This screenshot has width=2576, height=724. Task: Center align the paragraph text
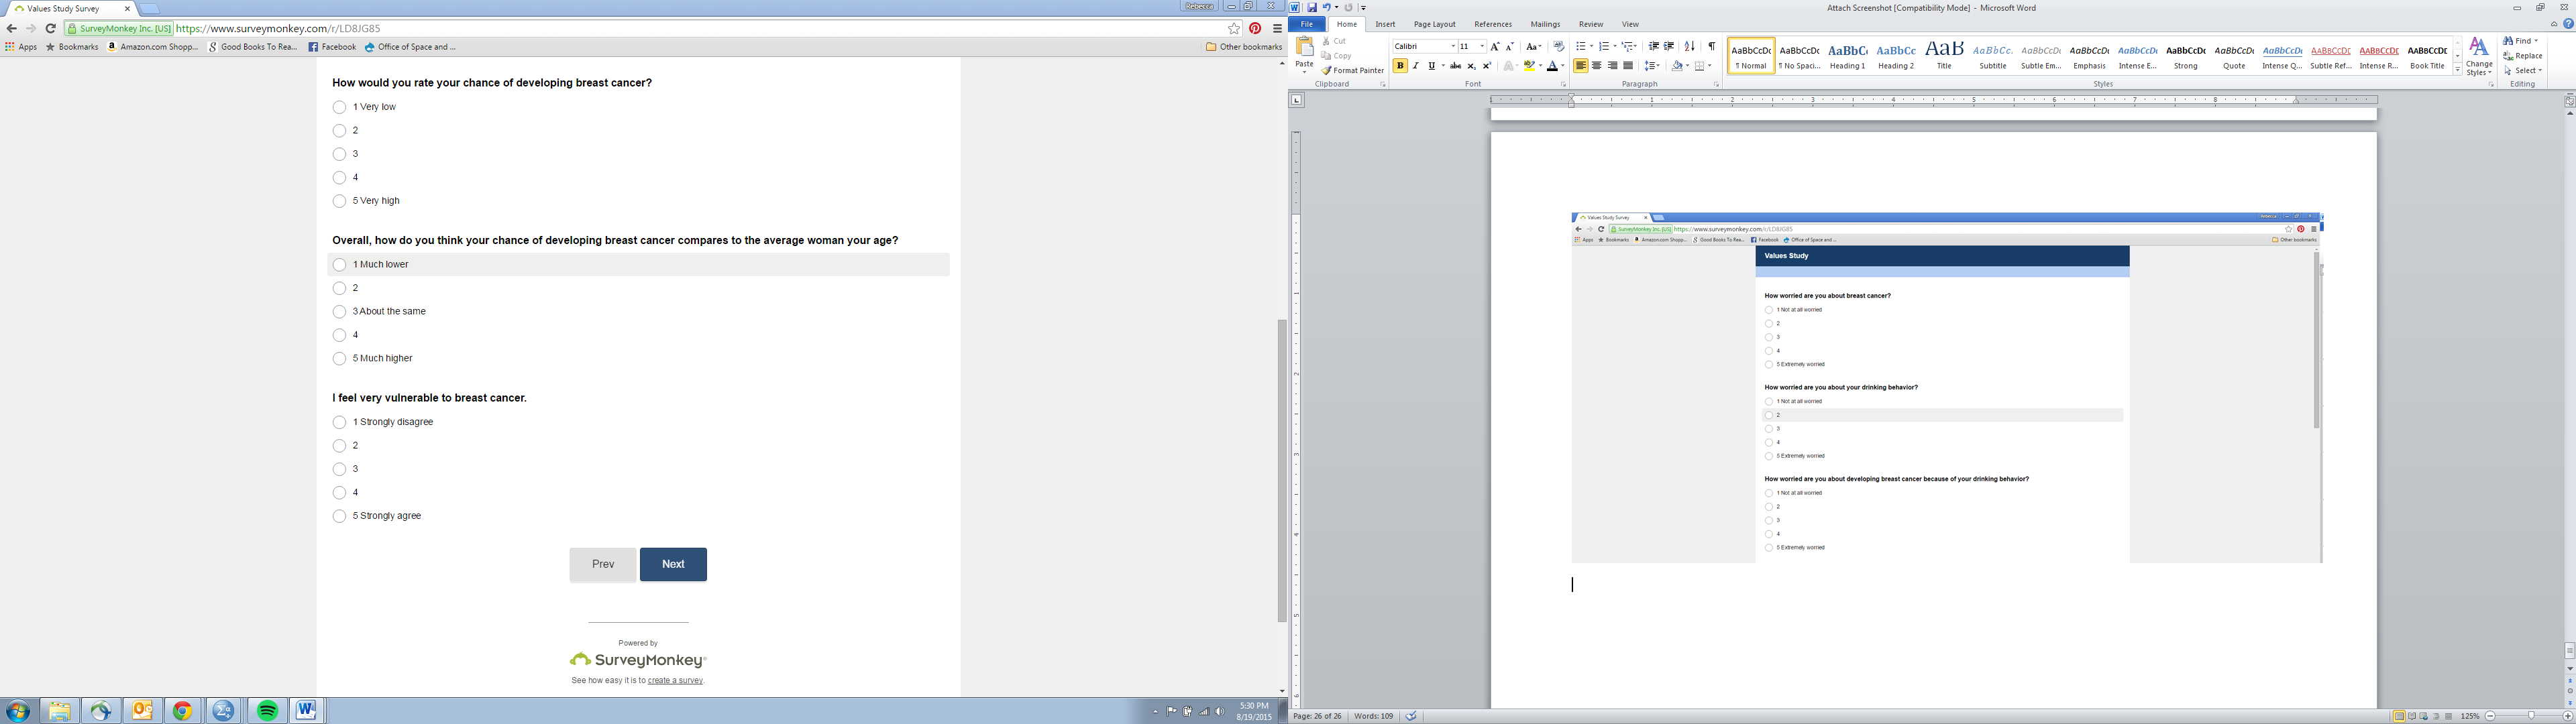click(1597, 66)
